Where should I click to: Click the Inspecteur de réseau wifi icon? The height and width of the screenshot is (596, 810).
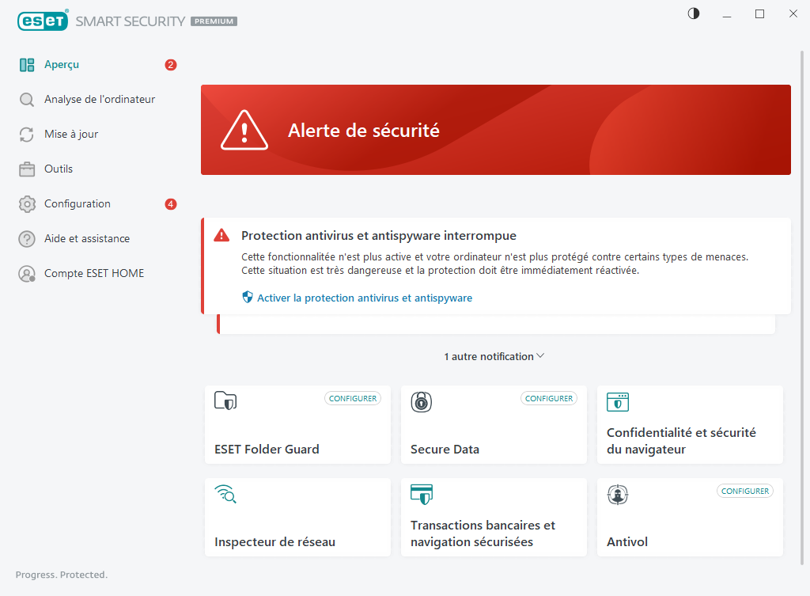[x=225, y=495]
